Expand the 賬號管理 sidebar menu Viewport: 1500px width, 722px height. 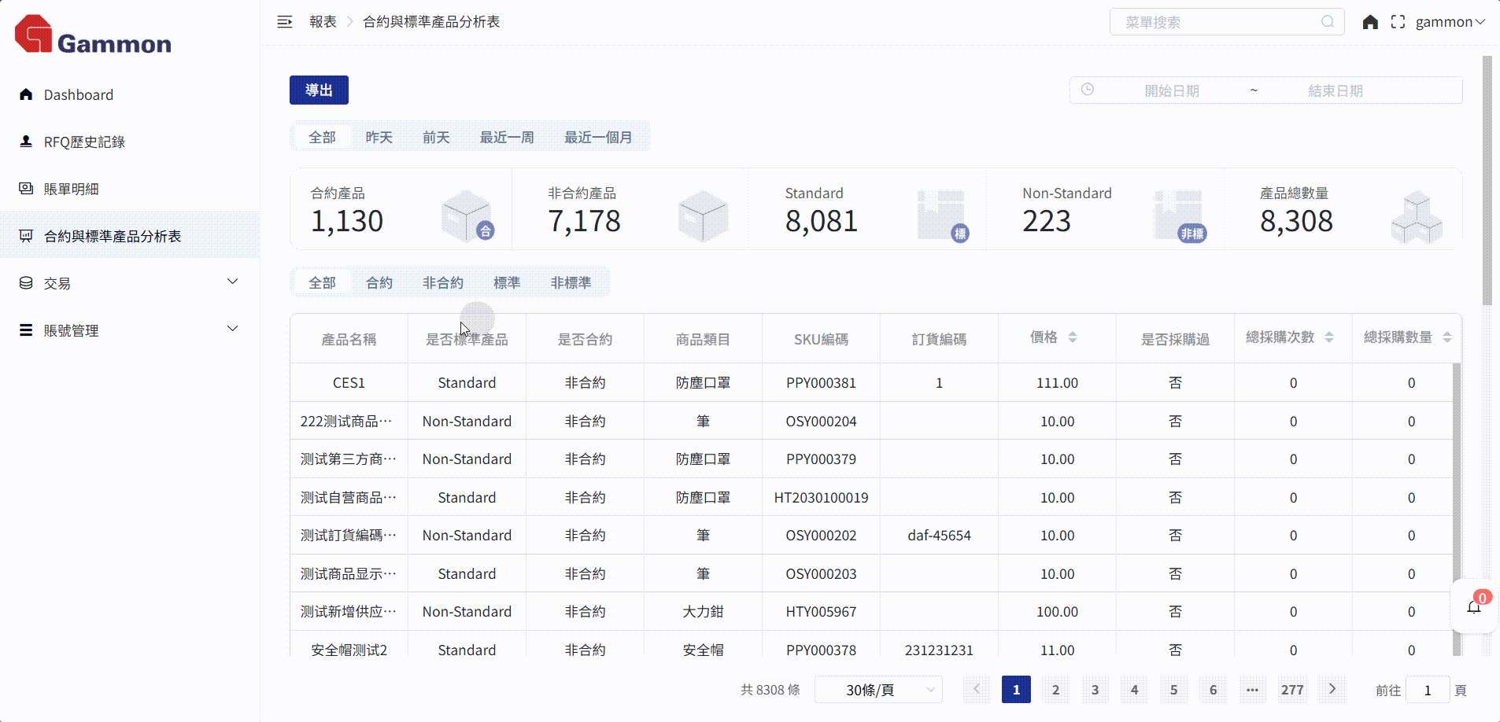130,330
